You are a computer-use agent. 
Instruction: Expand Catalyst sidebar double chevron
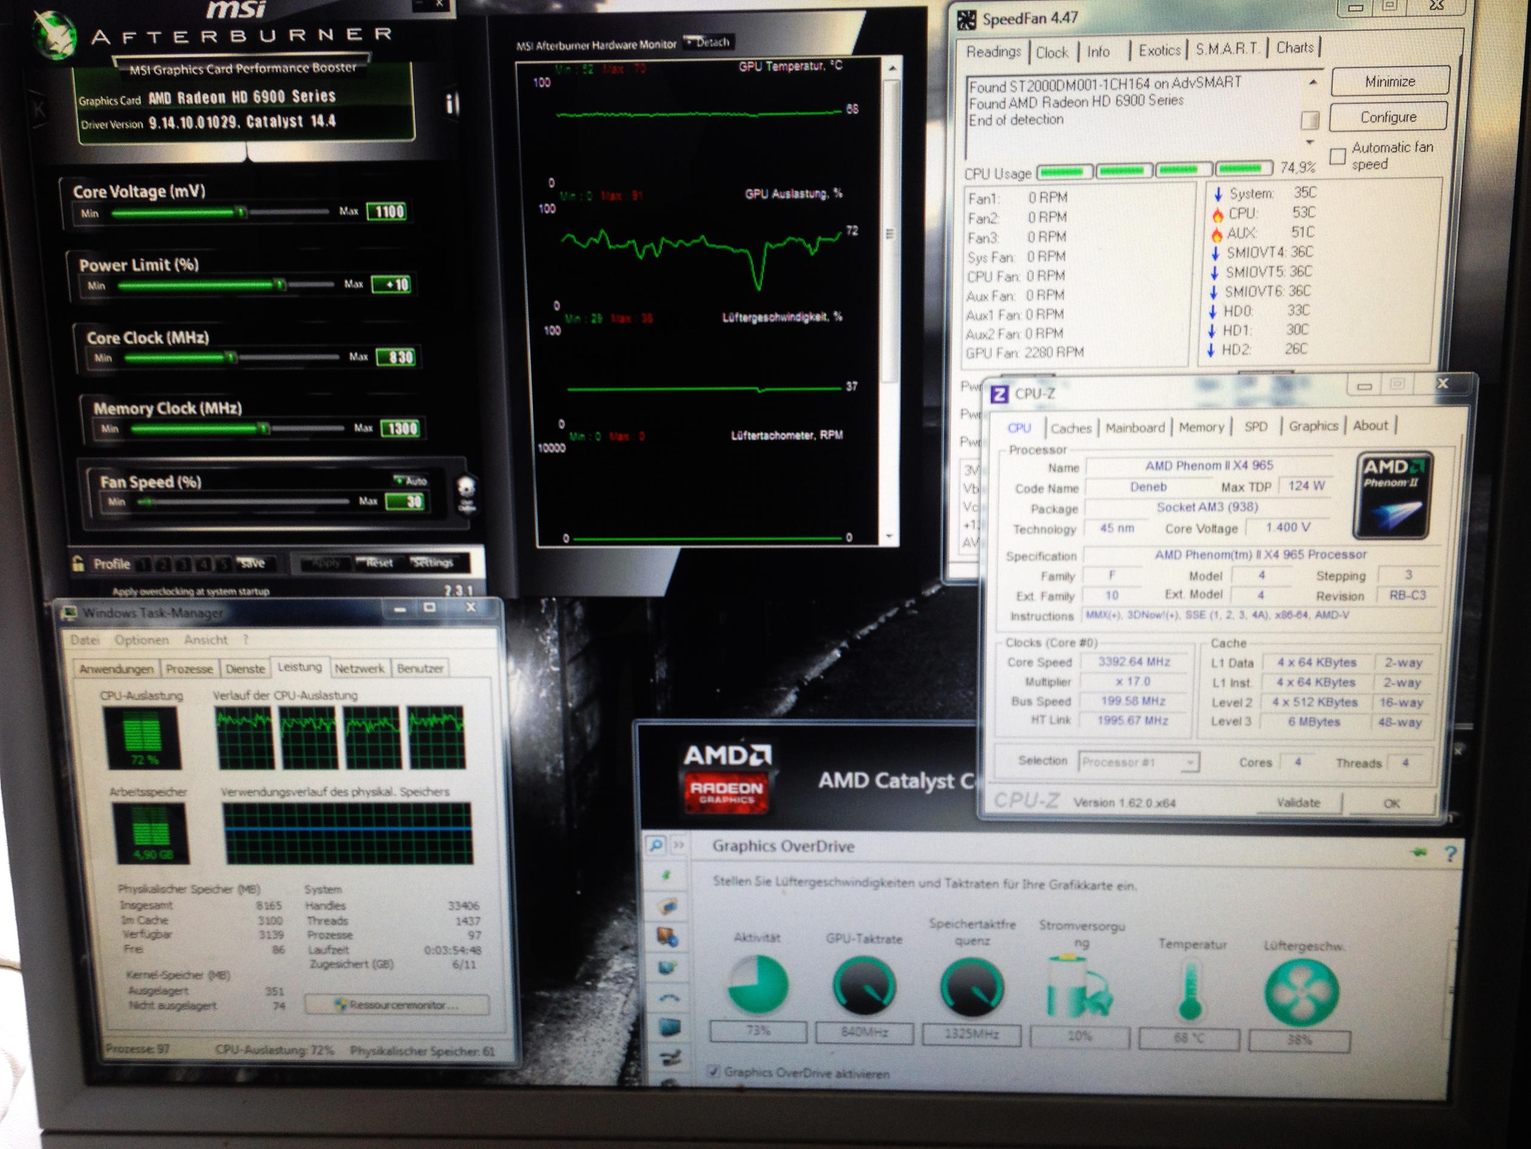(x=679, y=846)
